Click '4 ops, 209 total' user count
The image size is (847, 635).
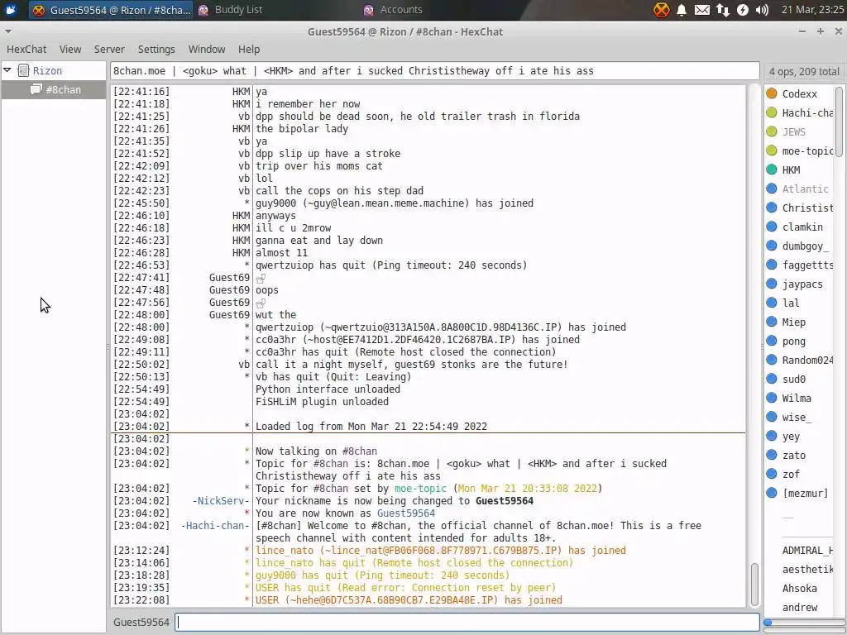point(804,71)
